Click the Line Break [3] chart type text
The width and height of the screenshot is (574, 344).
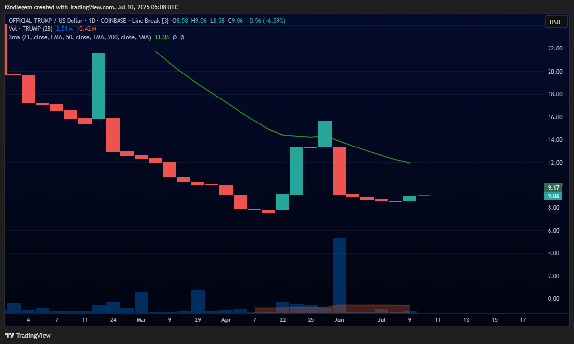point(150,21)
